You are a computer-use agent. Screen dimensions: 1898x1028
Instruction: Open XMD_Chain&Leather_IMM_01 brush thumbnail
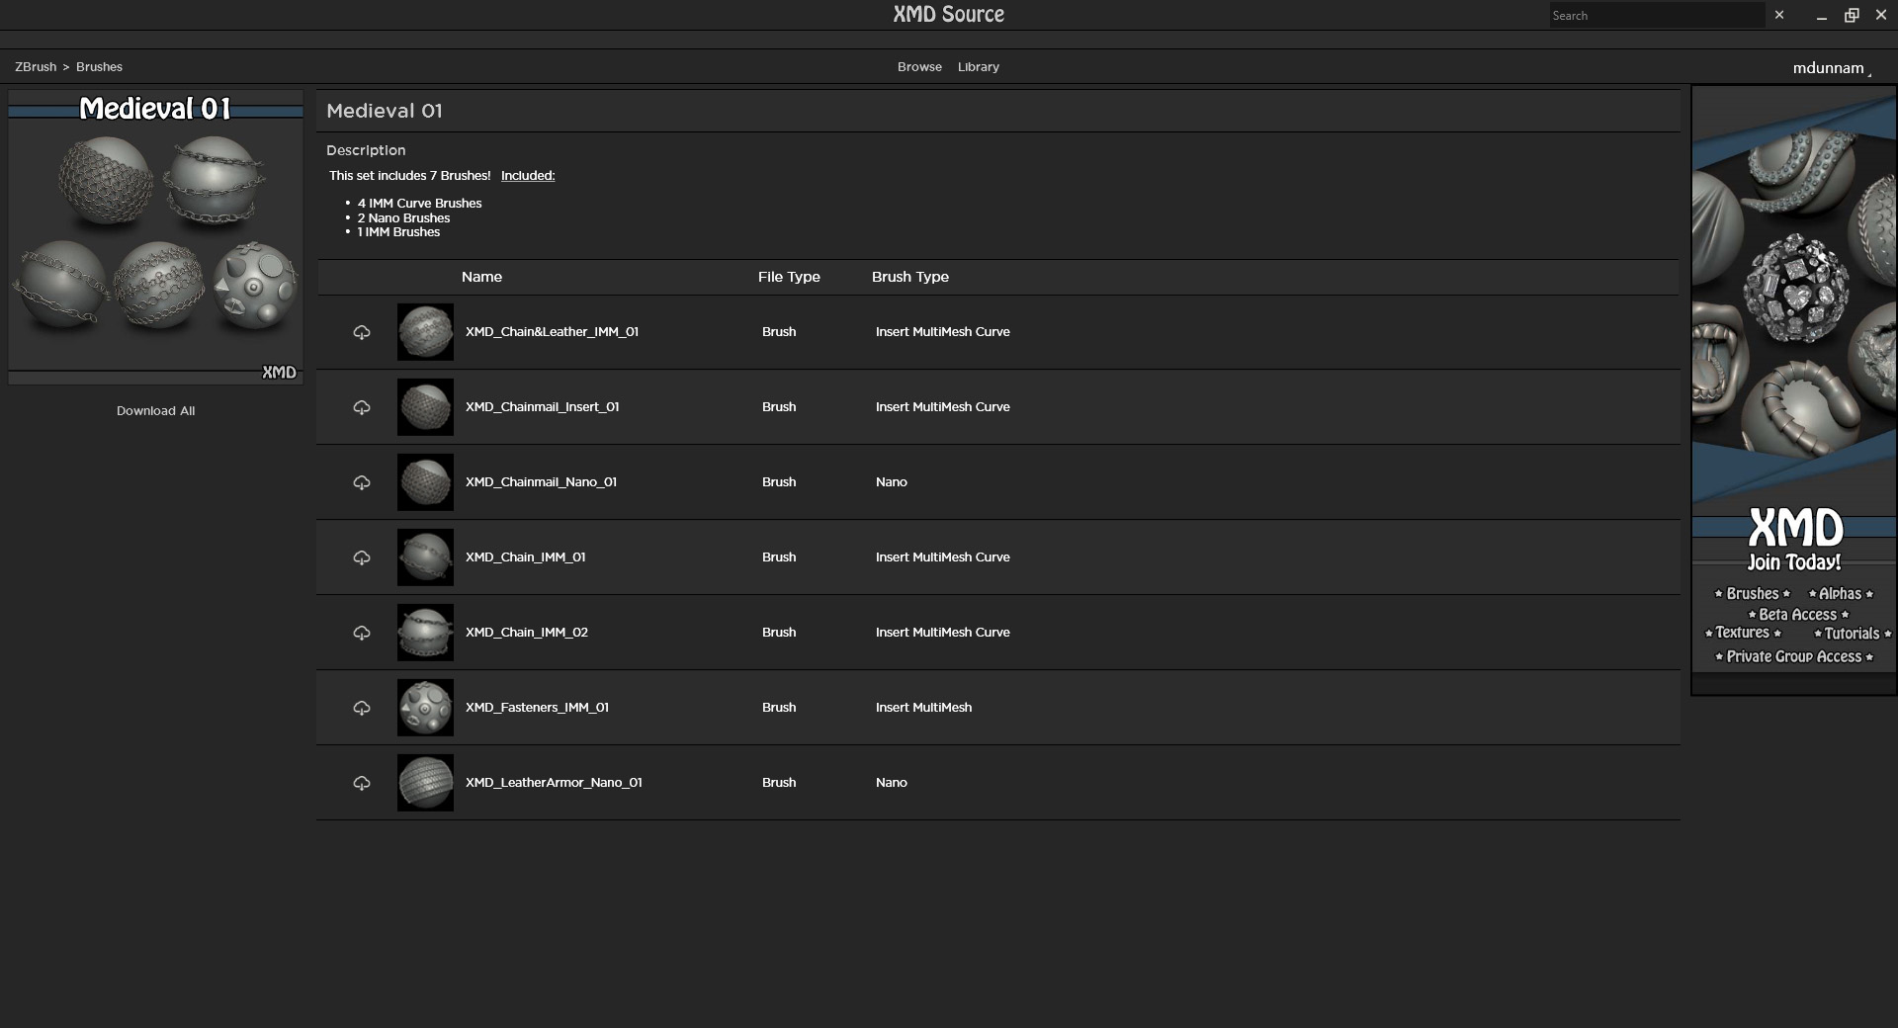(x=425, y=332)
